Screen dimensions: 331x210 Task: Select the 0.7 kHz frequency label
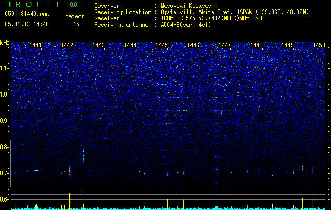4,173
